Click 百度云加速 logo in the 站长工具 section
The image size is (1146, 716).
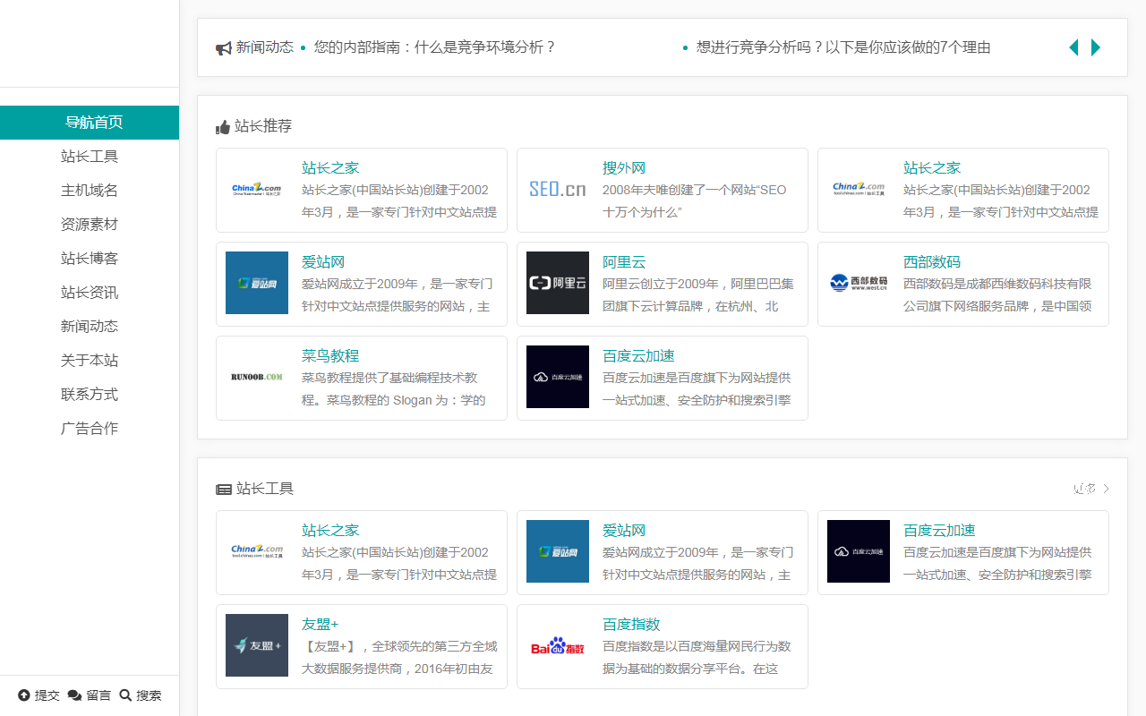pos(859,551)
